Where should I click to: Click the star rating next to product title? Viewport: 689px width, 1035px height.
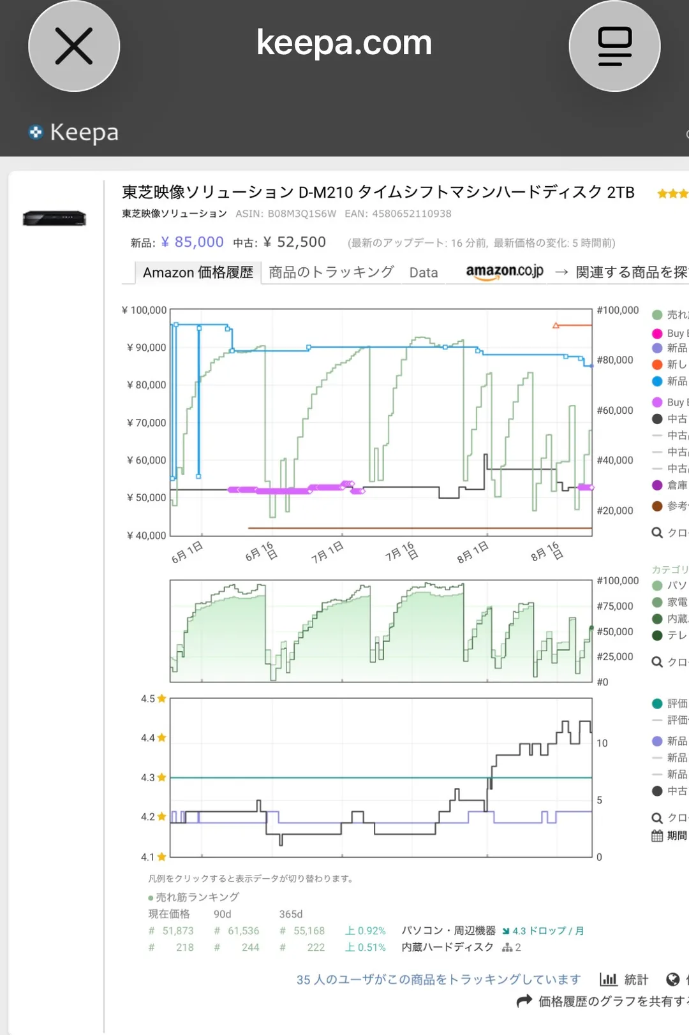tap(673, 193)
